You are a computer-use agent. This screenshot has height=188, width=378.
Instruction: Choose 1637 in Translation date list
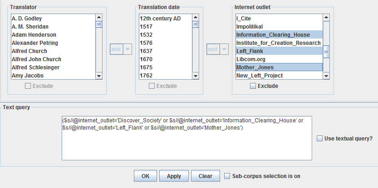(x=166, y=51)
